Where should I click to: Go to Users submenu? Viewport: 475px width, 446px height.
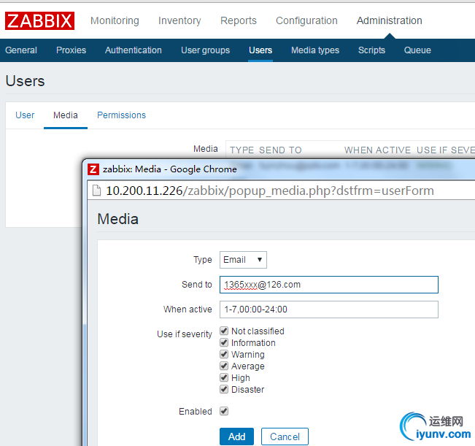point(260,50)
